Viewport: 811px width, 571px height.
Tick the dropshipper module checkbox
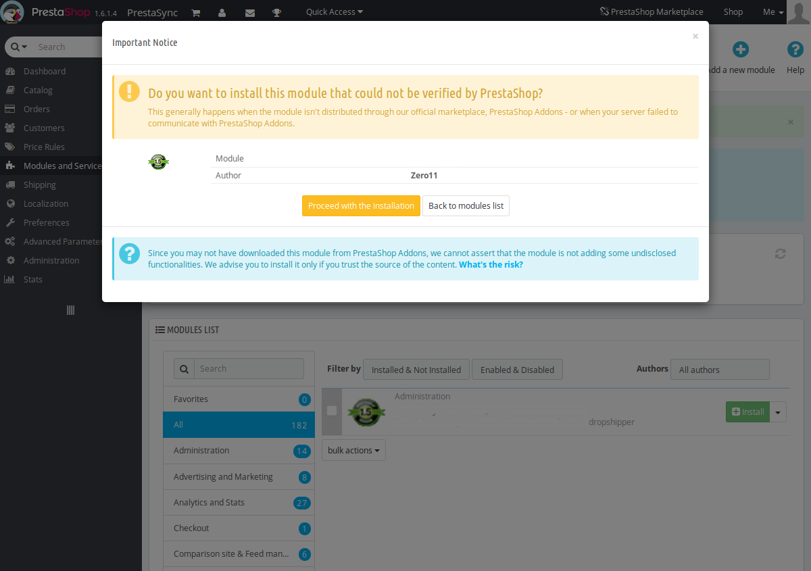click(332, 410)
